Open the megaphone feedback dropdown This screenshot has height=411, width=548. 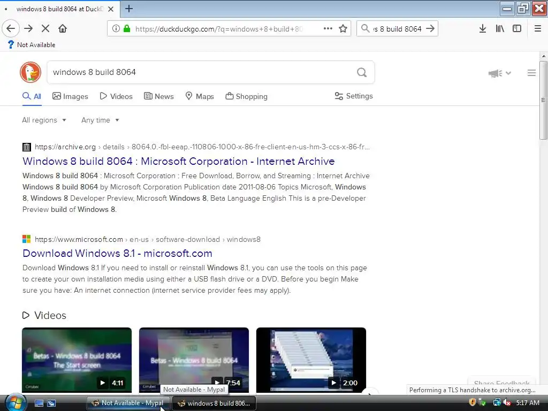pos(500,73)
